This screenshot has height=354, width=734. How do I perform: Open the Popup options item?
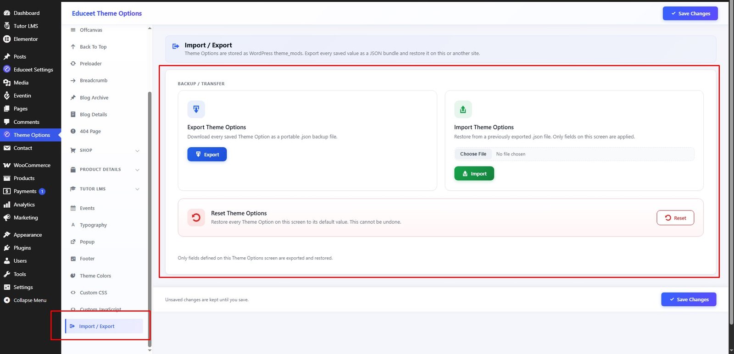coord(87,242)
